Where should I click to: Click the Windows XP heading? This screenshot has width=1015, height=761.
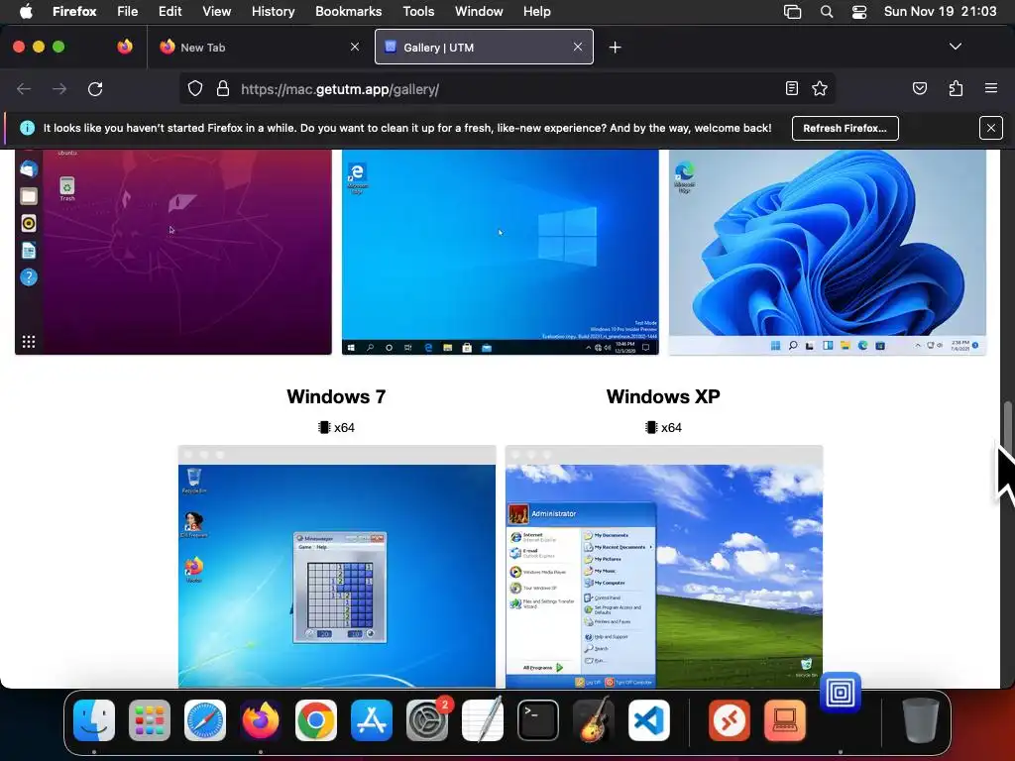click(663, 396)
